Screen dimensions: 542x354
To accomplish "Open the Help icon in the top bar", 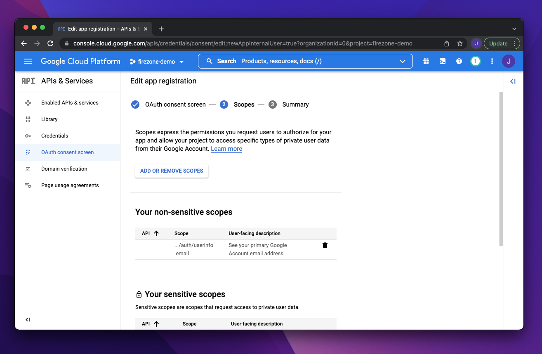I will tap(459, 61).
